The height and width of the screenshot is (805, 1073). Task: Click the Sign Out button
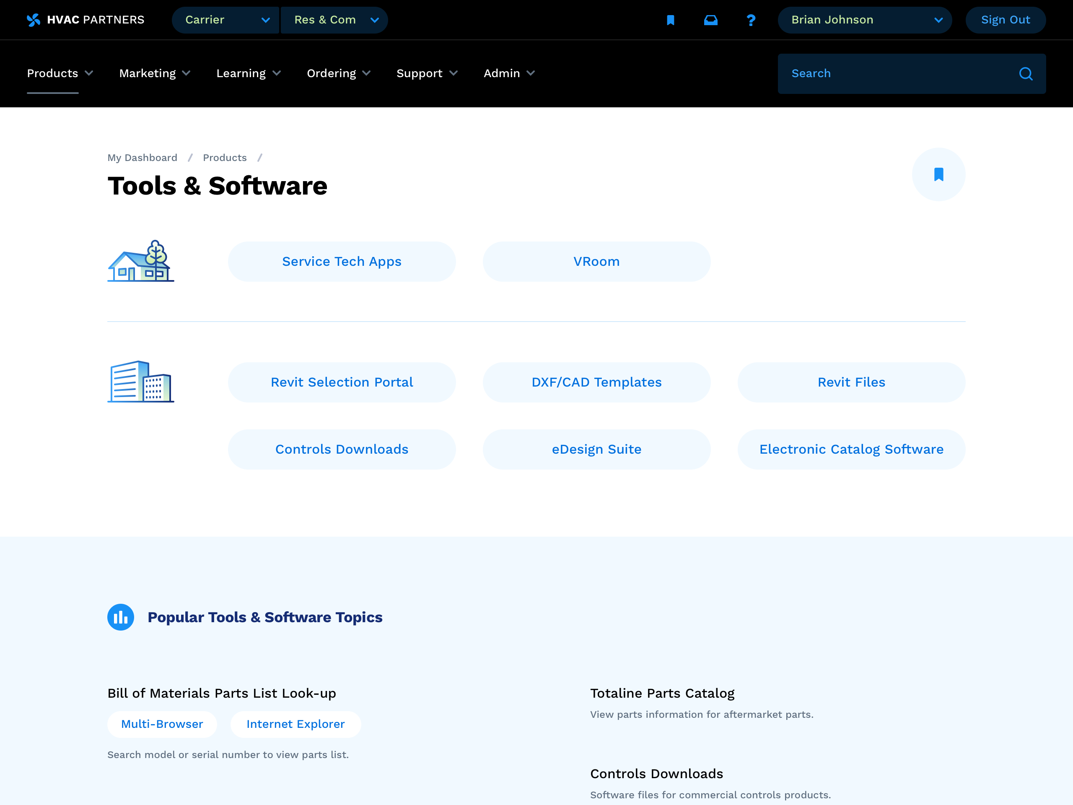1005,20
